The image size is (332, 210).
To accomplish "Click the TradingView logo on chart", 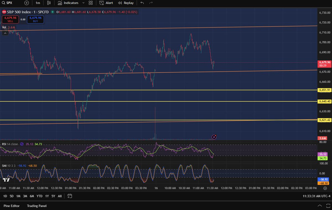I will [x=6, y=180].
